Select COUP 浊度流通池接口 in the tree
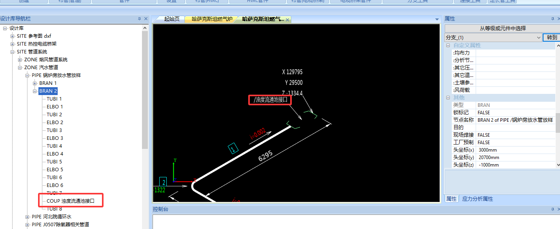Screen dimensions: 560x229 coord(71,201)
